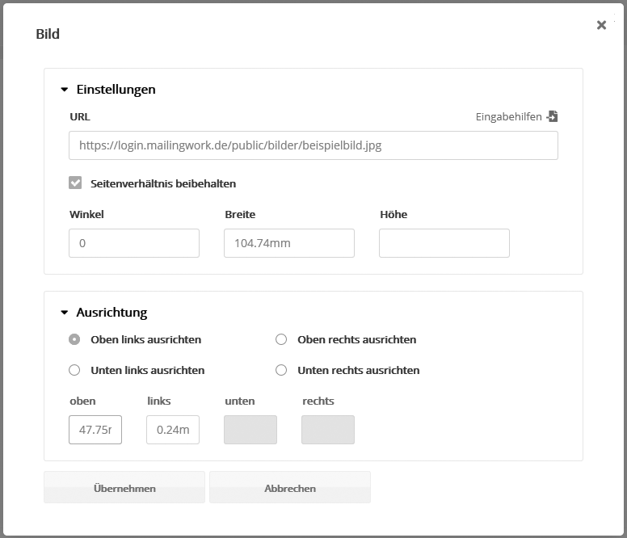The height and width of the screenshot is (538, 627).
Task: Open the Eingabehilfen text link
Action: point(508,116)
